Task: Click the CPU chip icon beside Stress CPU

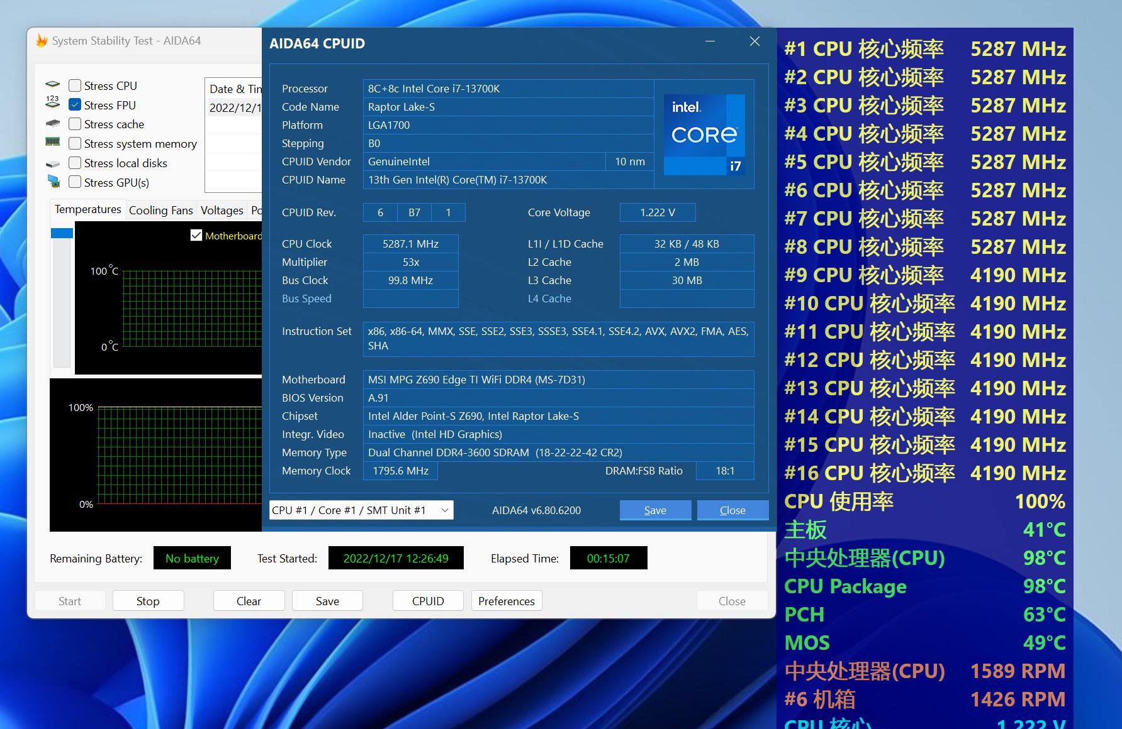Action: point(53,84)
